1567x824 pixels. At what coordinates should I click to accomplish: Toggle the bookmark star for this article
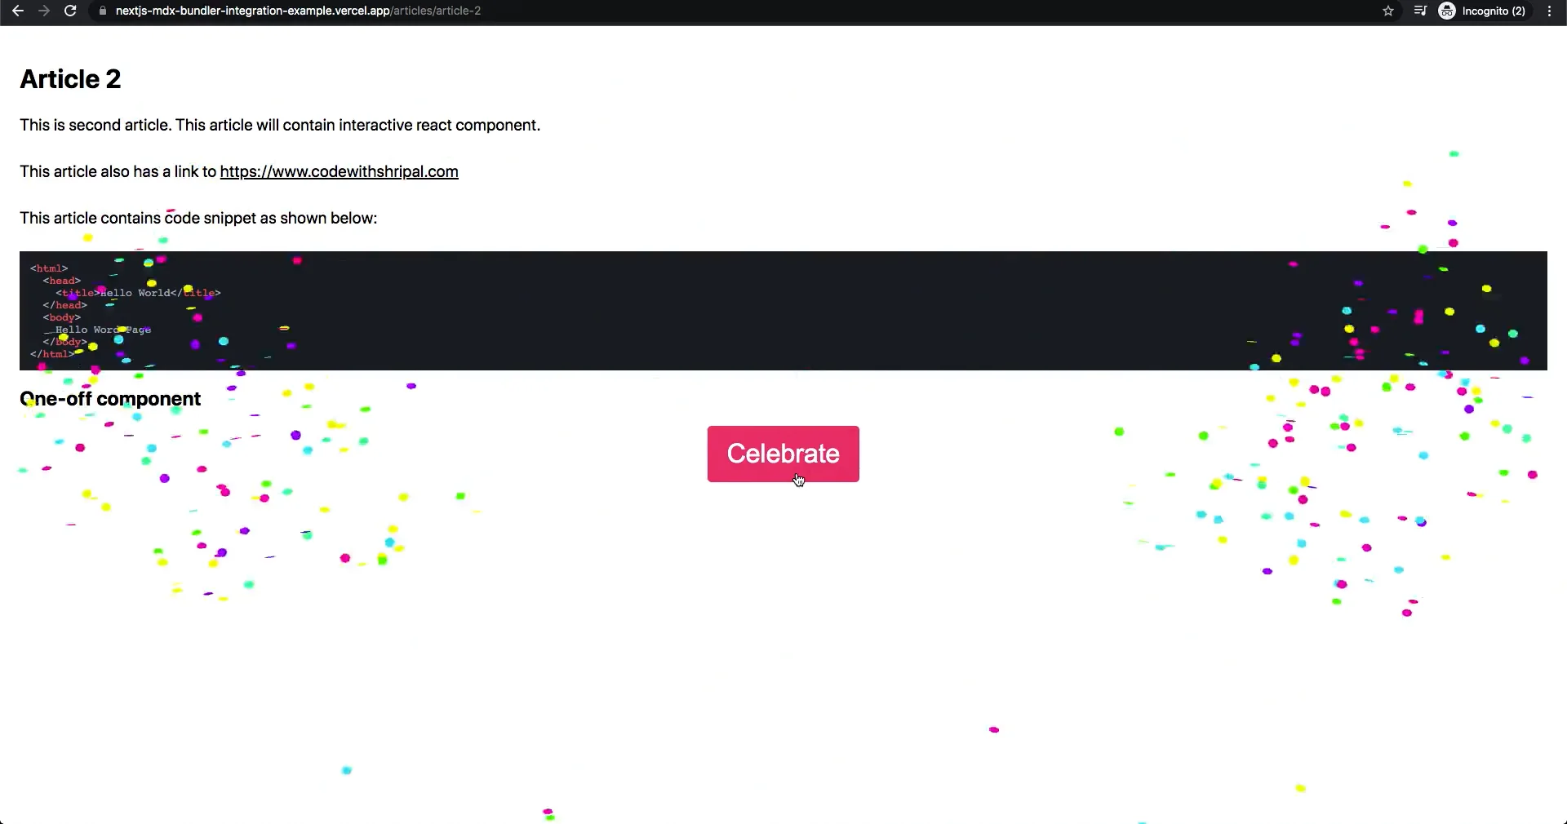[x=1387, y=11]
